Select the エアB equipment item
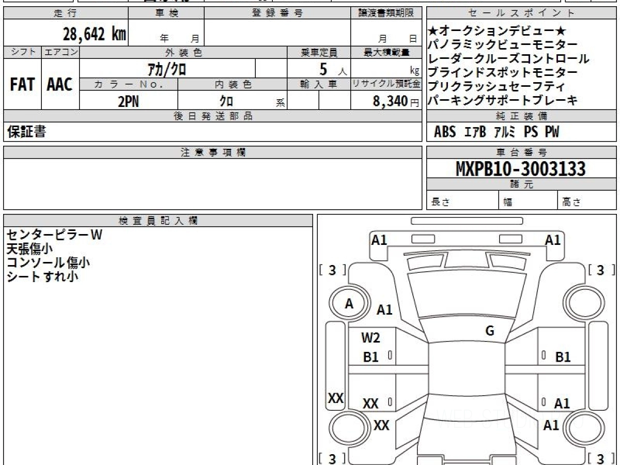This screenshot has width=620, height=465. 475,132
